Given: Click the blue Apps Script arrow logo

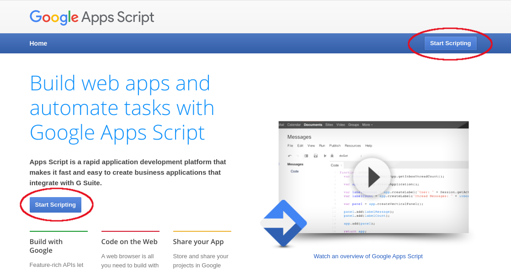Looking at the screenshot, I should pos(283,224).
